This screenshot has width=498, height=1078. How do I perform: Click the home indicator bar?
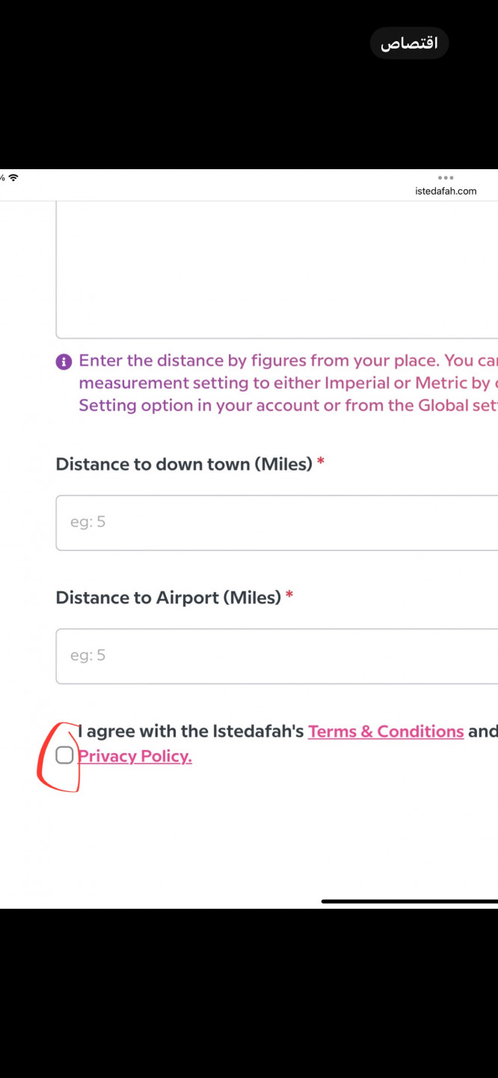point(409,901)
